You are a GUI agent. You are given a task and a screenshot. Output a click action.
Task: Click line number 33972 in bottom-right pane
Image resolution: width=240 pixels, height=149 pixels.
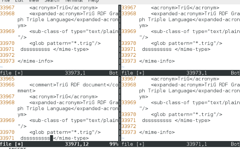tap(129, 126)
